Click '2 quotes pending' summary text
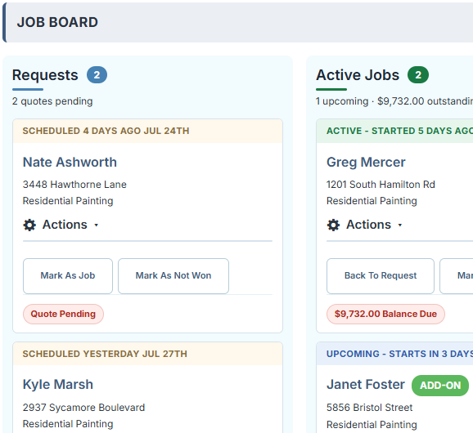 [52, 101]
